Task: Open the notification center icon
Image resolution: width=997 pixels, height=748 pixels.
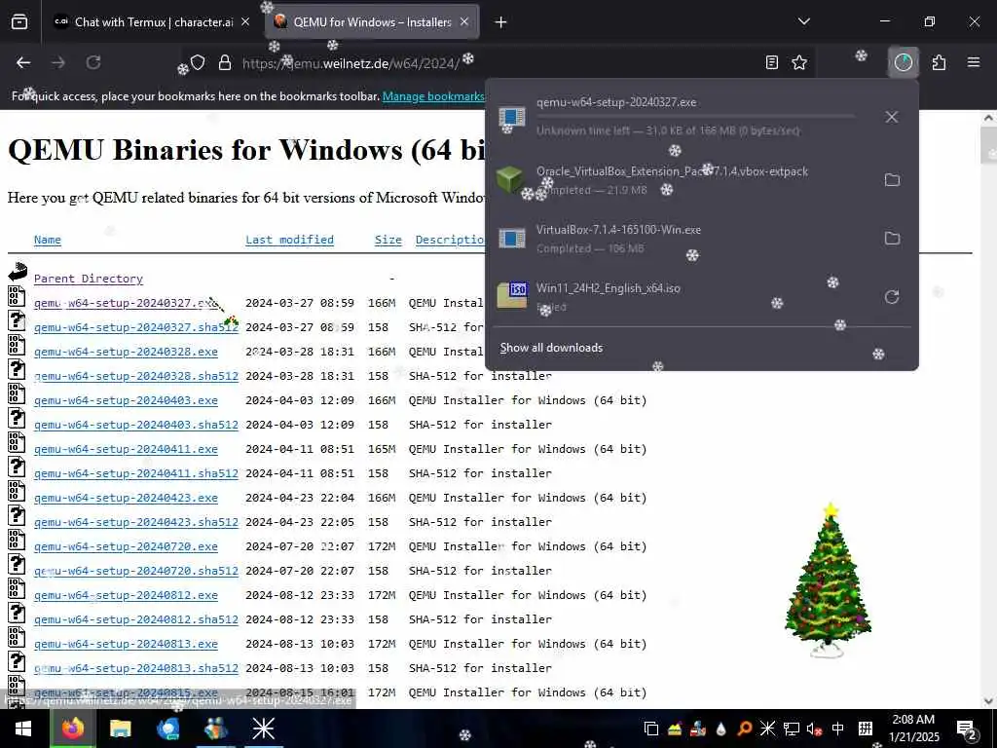Action: tap(966, 729)
